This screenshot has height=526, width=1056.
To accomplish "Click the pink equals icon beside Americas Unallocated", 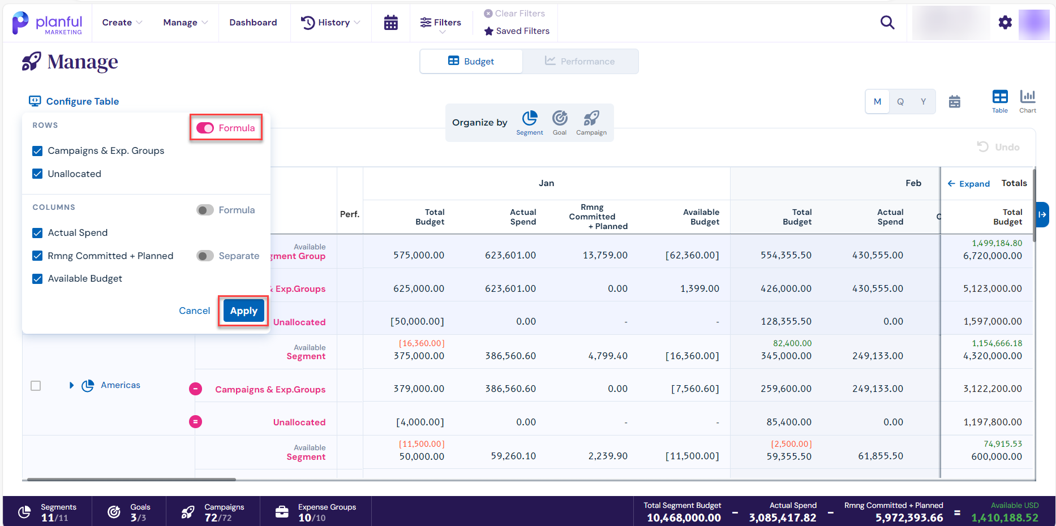I will 195,422.
